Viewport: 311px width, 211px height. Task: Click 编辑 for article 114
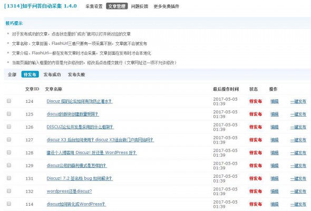pyautogui.click(x=275, y=204)
